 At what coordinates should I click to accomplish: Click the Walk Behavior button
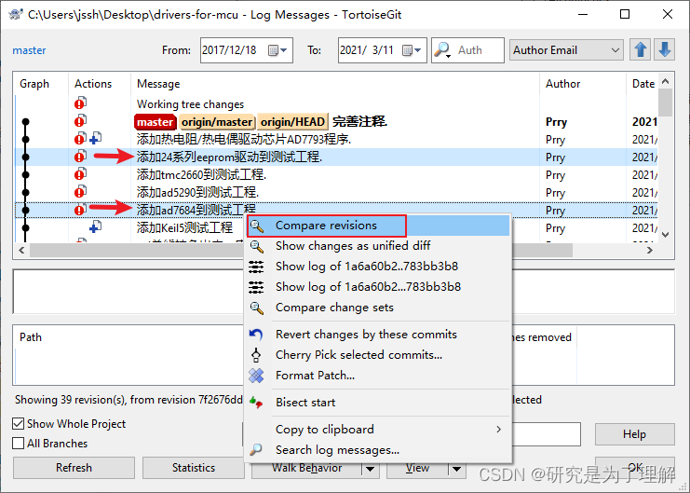[306, 469]
